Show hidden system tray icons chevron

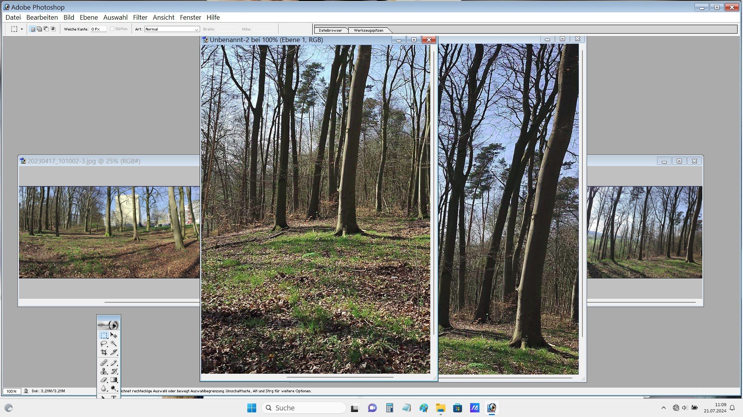click(x=664, y=408)
